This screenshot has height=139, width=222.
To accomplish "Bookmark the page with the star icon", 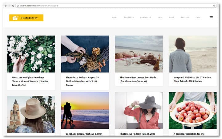I will point(214,6).
